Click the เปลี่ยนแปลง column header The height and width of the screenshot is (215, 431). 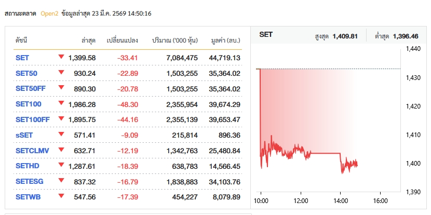point(122,39)
